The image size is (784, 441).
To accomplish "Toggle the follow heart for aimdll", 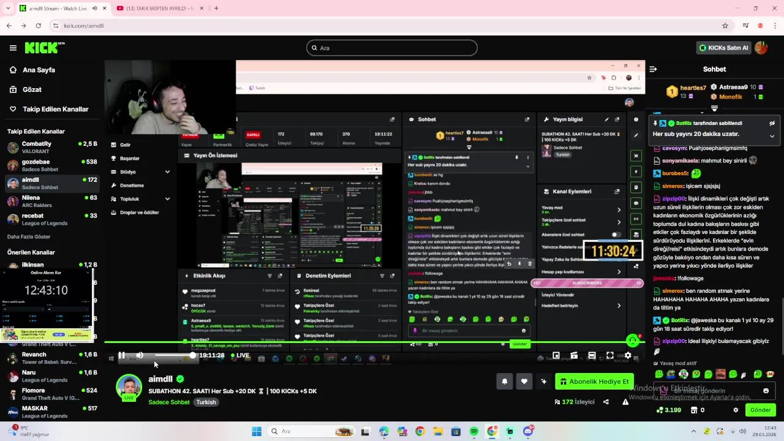I will (x=524, y=382).
